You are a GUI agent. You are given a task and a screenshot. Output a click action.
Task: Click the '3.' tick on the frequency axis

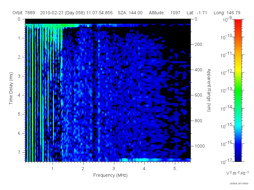(114, 169)
